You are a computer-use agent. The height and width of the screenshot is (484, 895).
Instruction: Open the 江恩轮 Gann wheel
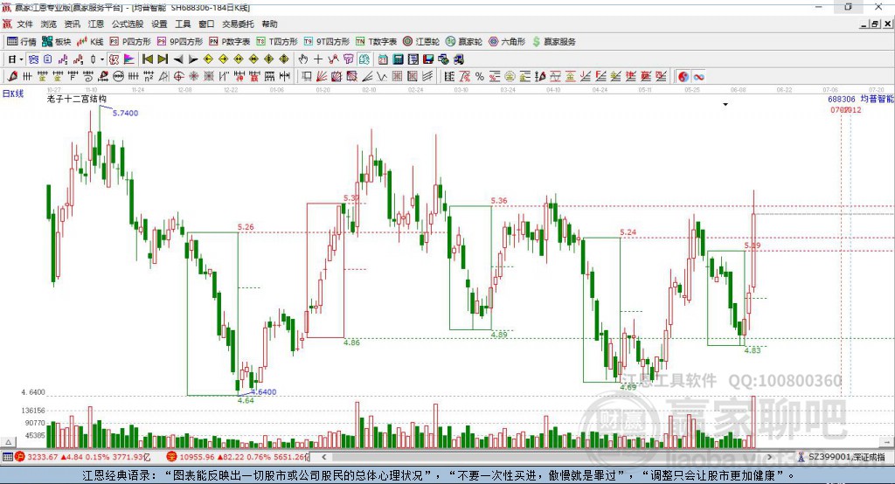coord(421,42)
